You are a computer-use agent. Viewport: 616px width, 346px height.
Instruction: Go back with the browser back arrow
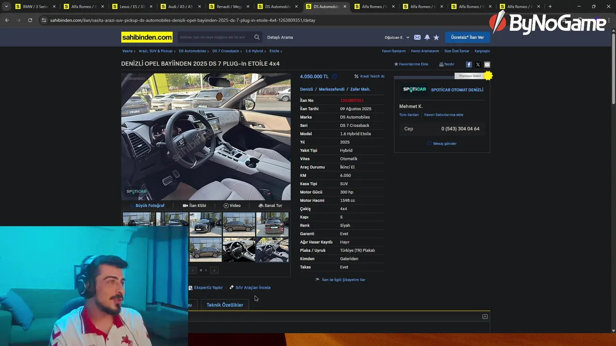pos(7,20)
